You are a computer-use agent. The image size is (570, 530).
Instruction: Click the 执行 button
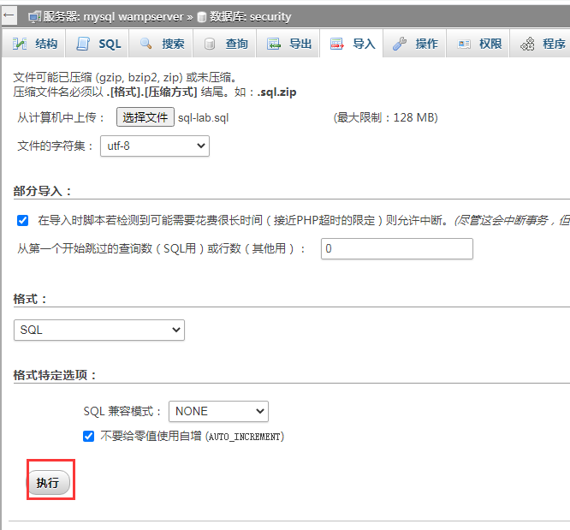tap(49, 483)
